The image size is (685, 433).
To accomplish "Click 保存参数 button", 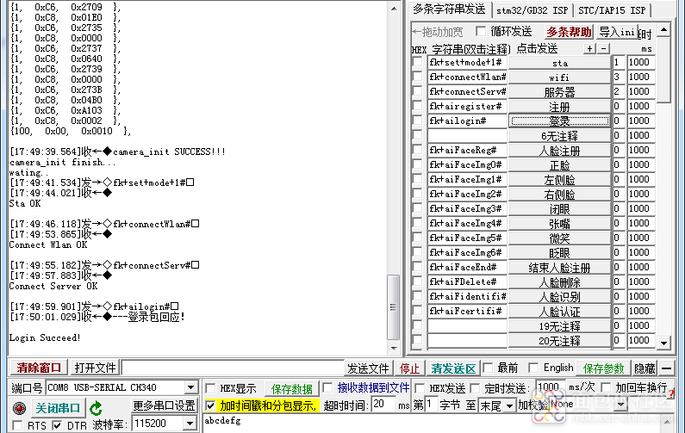I will point(604,368).
